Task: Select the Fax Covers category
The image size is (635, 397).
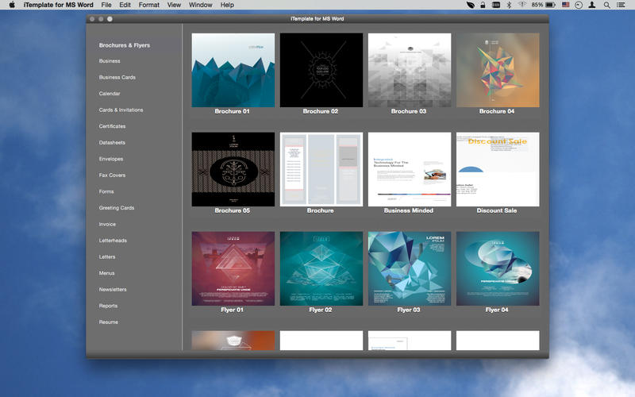Action: tap(112, 175)
